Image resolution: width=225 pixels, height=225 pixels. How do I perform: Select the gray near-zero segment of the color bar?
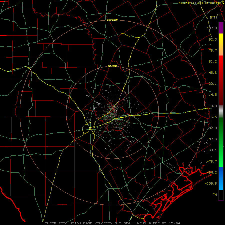(x=221, y=111)
